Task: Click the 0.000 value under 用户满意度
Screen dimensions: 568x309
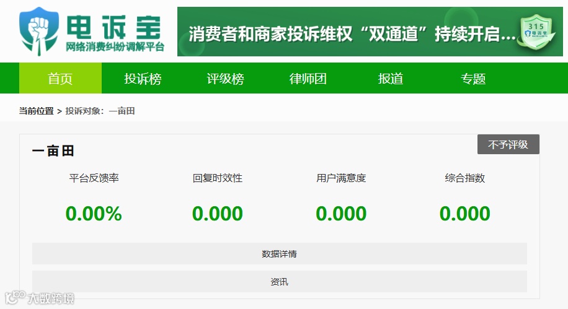Action: (x=341, y=214)
